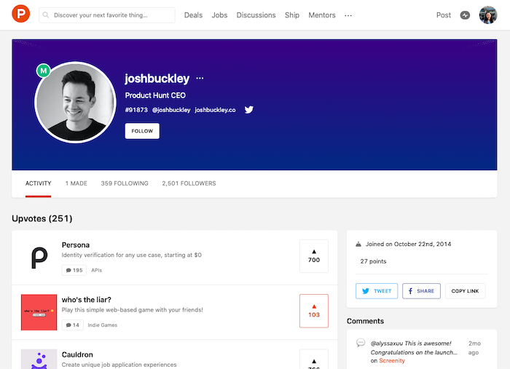Click the @joshbuckley handle link

(x=171, y=110)
